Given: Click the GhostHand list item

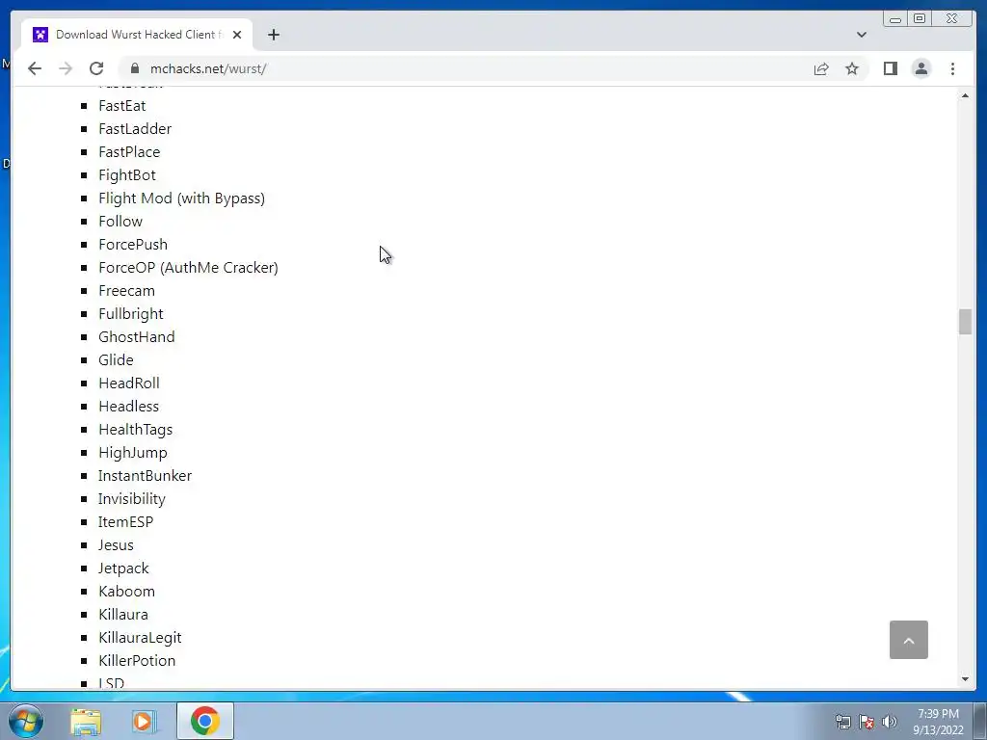Looking at the screenshot, I should [137, 337].
